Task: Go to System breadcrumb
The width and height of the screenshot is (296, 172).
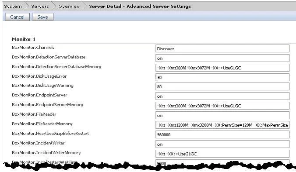Action: 13,7
